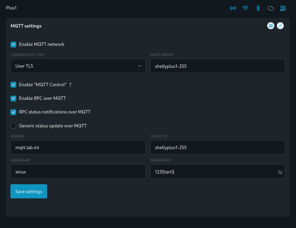
Task: Toggle password visibility eye icon
Action: click(280, 172)
